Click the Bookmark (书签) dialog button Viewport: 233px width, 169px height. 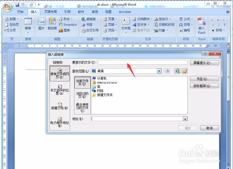(204, 79)
